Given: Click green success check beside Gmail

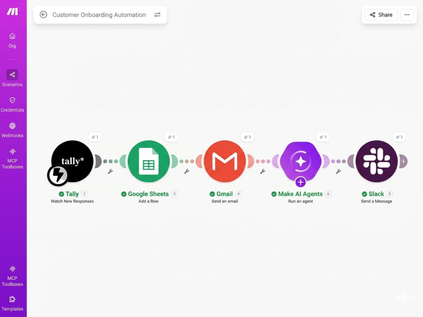Looking at the screenshot, I should tap(212, 194).
